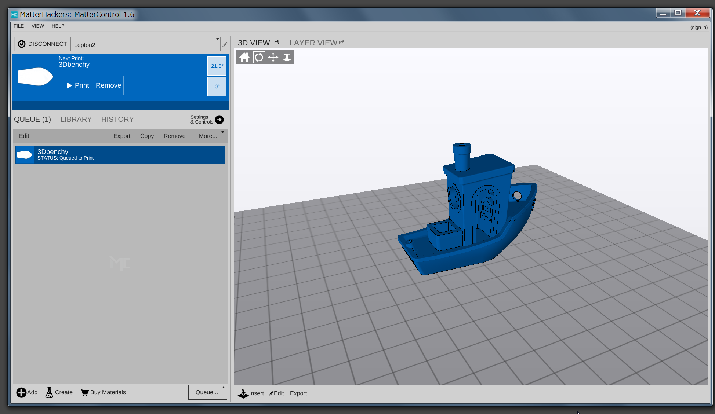Click the MatterControl app icon in title bar
The height and width of the screenshot is (414, 715).
14,14
